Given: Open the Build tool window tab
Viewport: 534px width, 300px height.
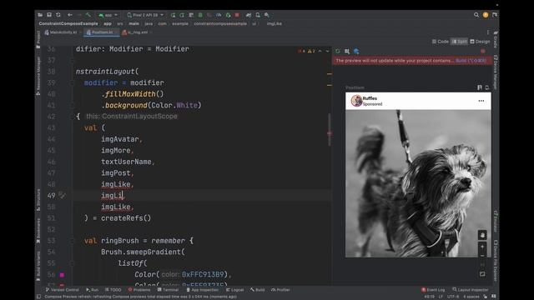Looking at the screenshot, I should pyautogui.click(x=258, y=290).
